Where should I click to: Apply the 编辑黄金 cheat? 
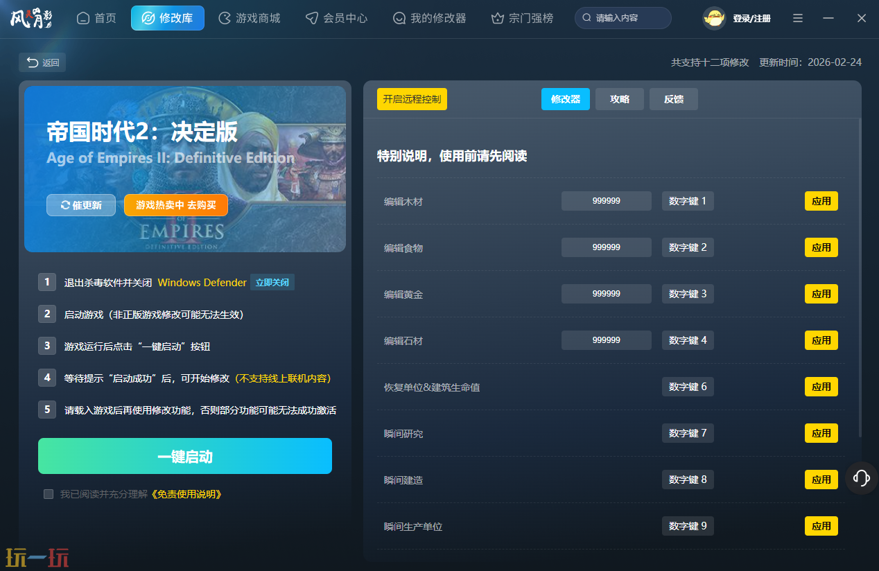point(821,294)
